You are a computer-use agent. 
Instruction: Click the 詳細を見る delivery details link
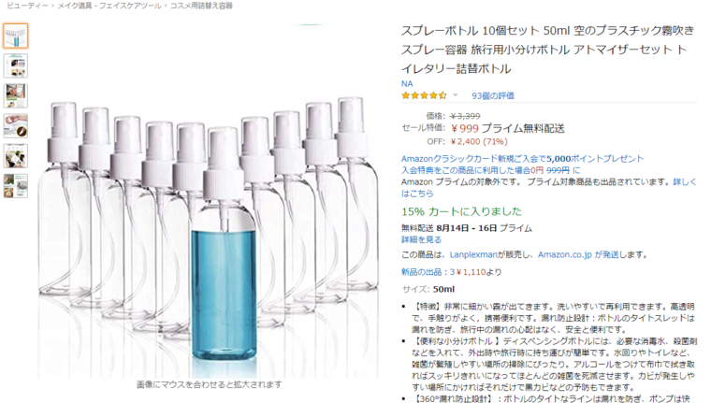[421, 239]
